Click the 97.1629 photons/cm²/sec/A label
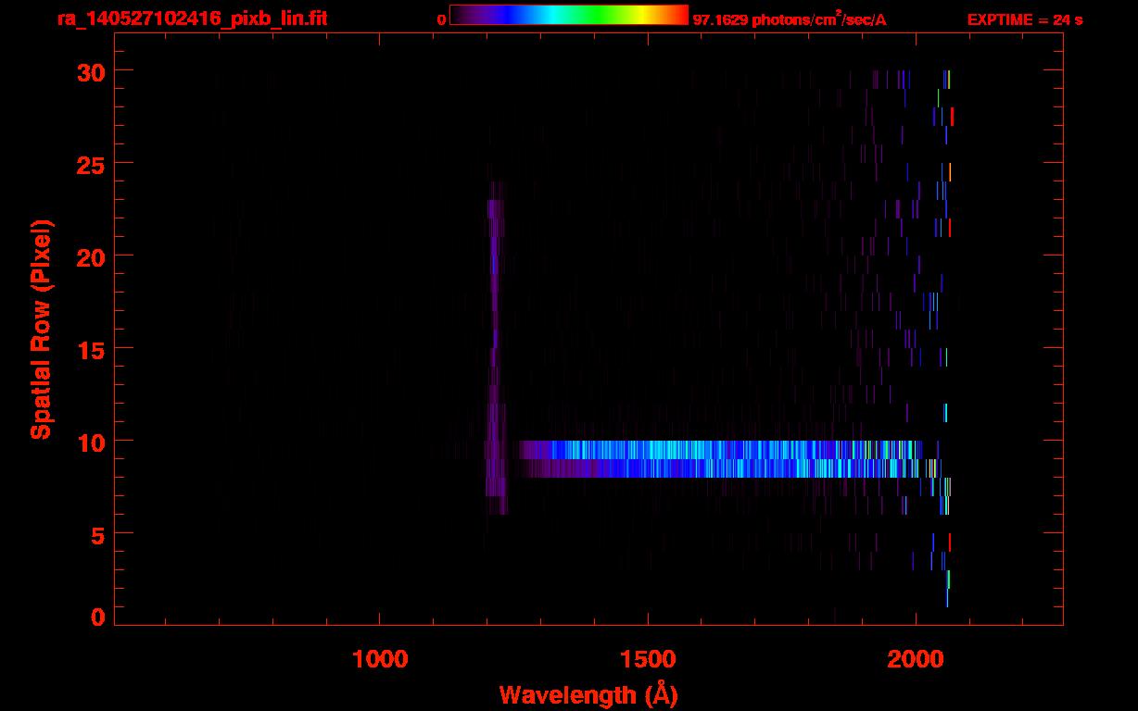1138x711 pixels. 790,19
